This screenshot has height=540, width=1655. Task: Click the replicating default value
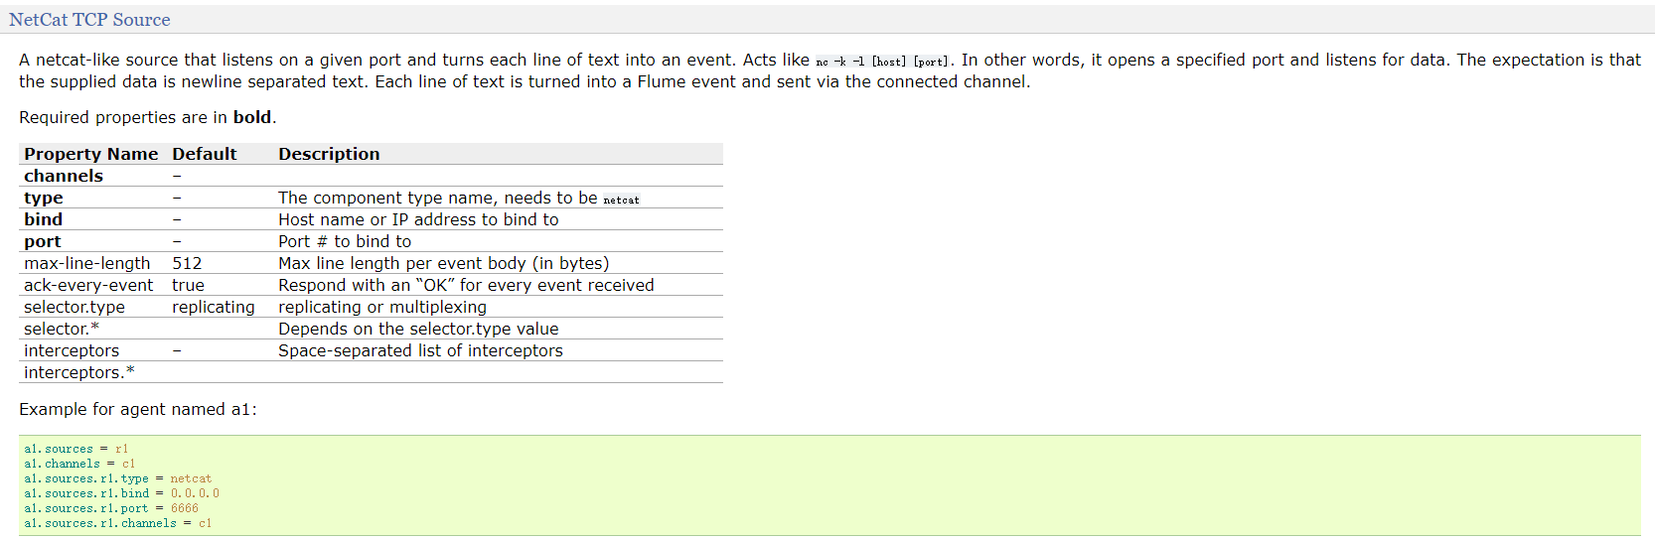(x=213, y=307)
